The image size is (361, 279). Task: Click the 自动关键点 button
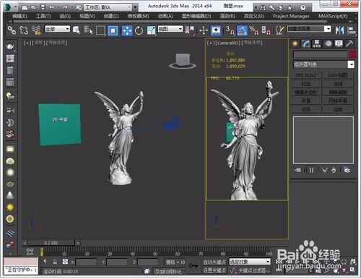[x=214, y=262]
